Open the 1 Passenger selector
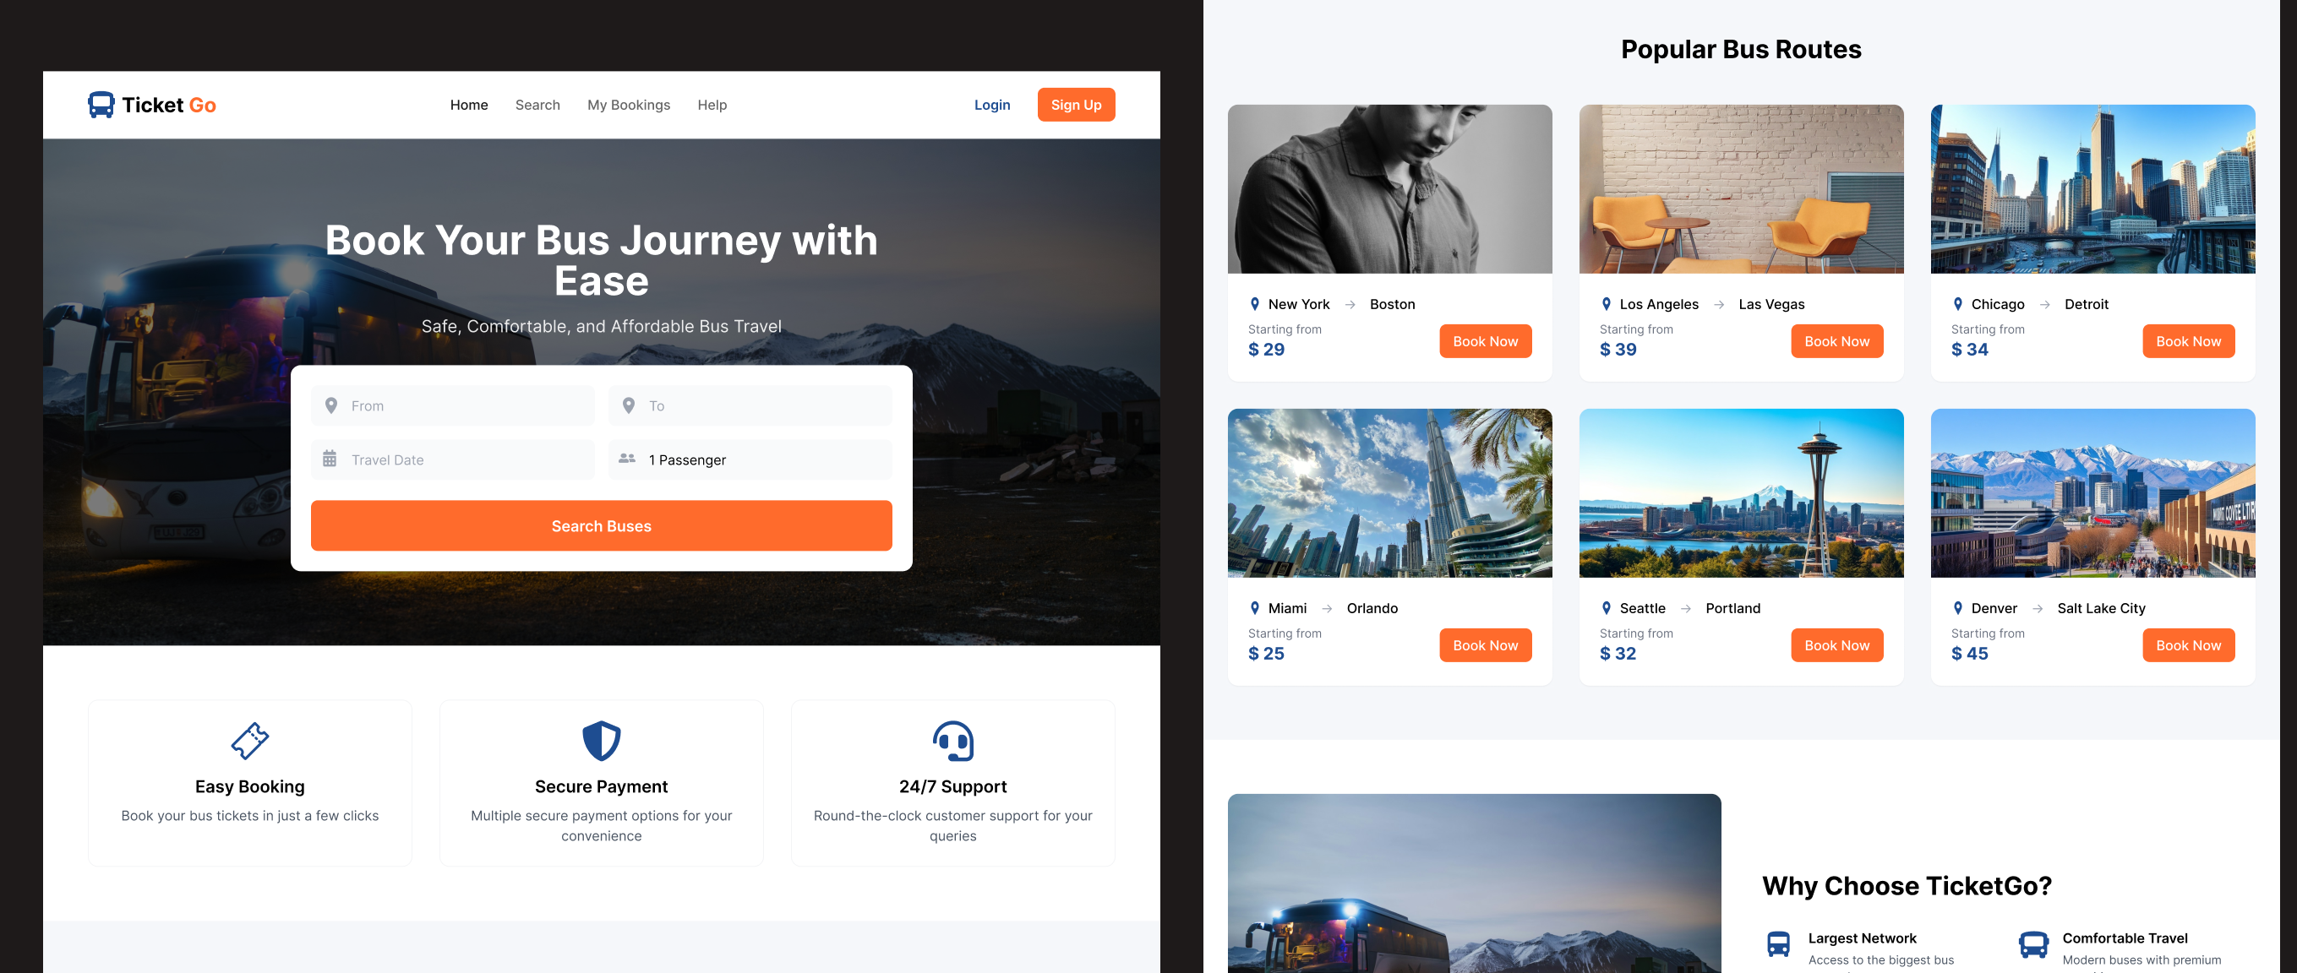This screenshot has height=973, width=2297. (x=750, y=459)
